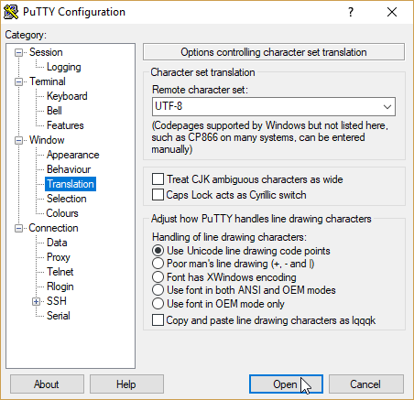Select Poor man's line drawing option

158,264
